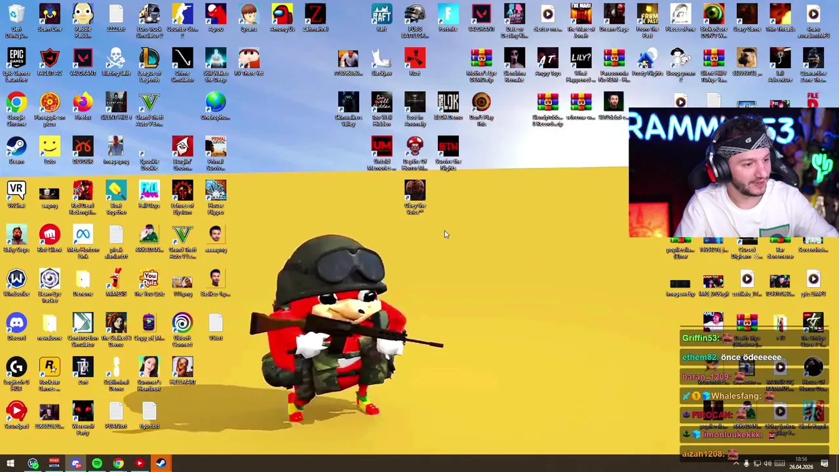Open the BLOK Demo icon
The height and width of the screenshot is (472, 839).
tap(448, 106)
